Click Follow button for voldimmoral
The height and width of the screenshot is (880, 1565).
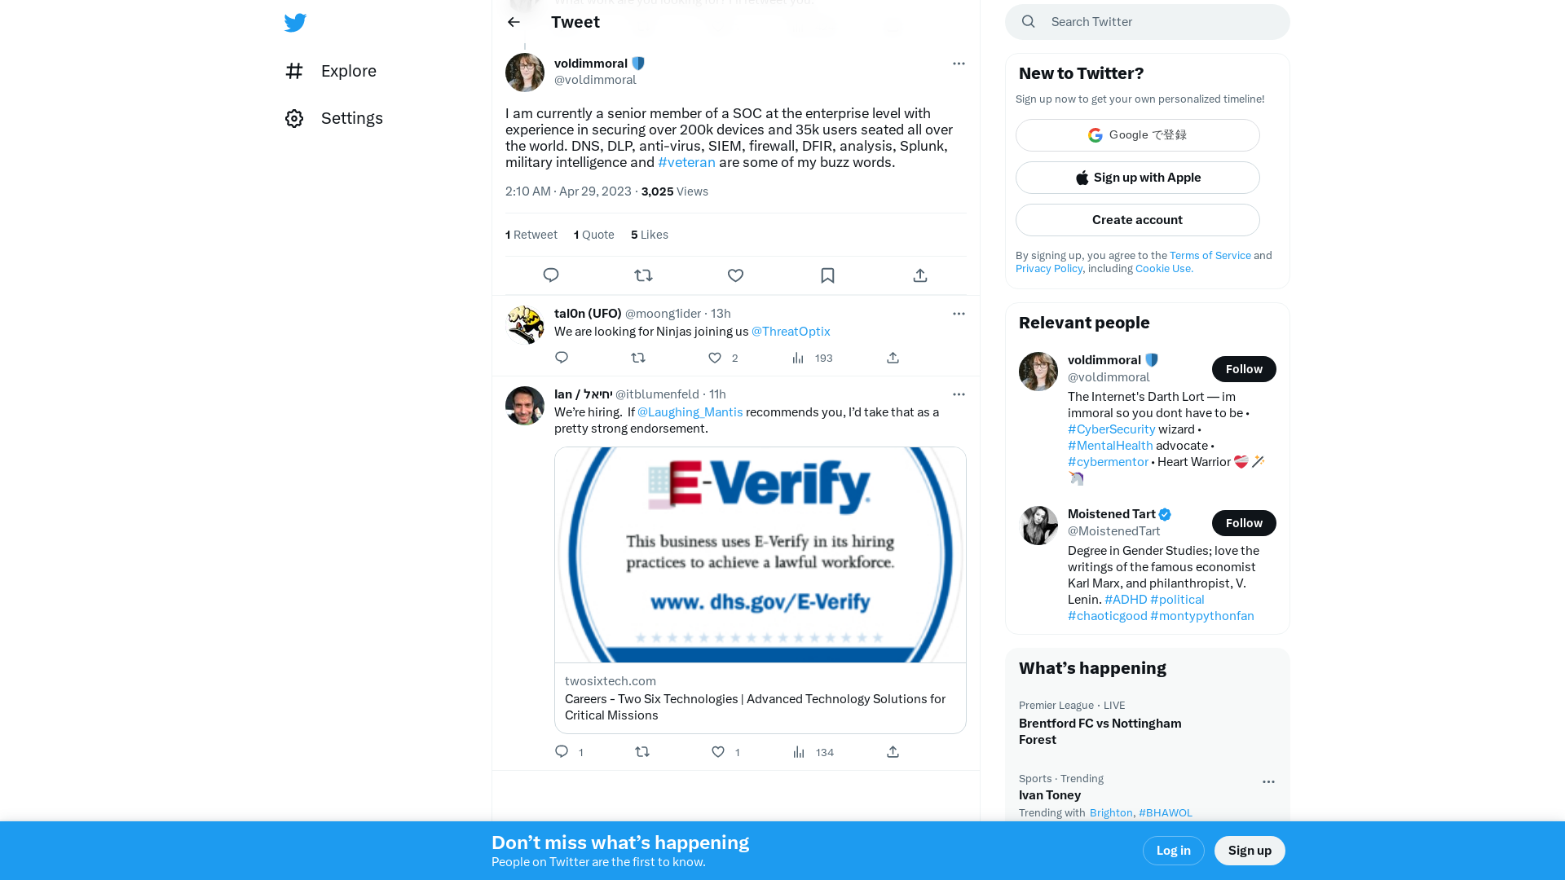click(x=1244, y=368)
